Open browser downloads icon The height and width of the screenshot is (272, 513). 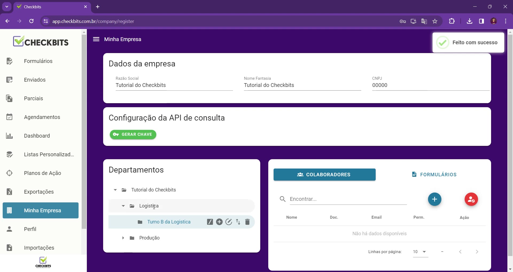coord(469,21)
